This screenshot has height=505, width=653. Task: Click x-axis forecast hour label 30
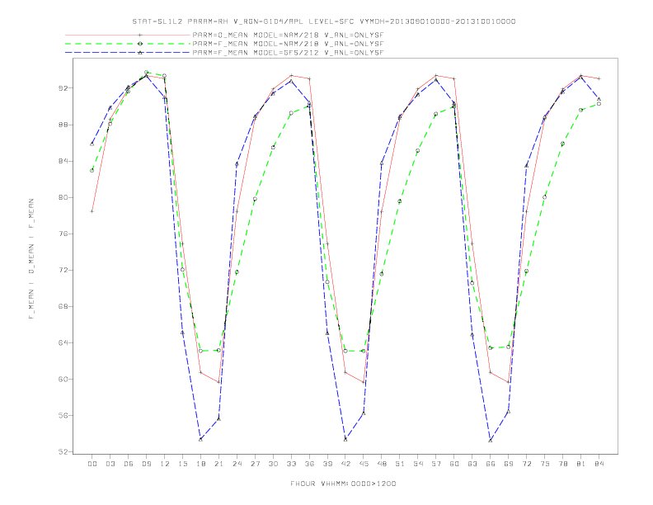tap(273, 464)
